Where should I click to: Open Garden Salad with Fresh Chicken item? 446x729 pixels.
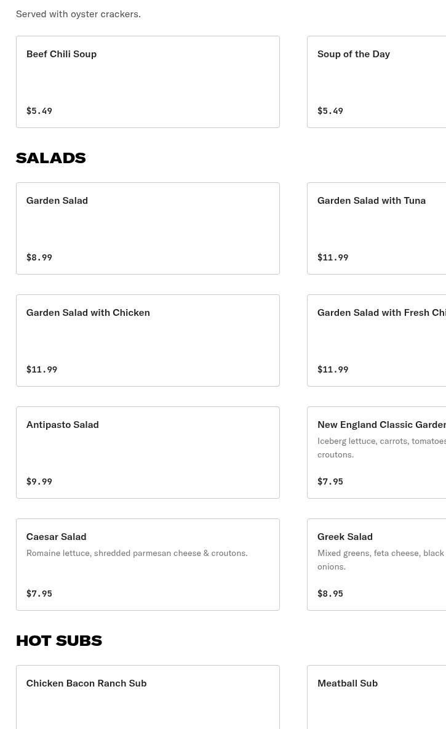376,340
